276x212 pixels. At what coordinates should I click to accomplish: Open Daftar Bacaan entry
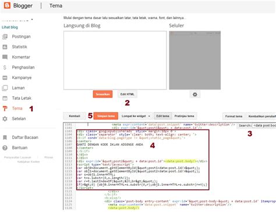(25, 138)
